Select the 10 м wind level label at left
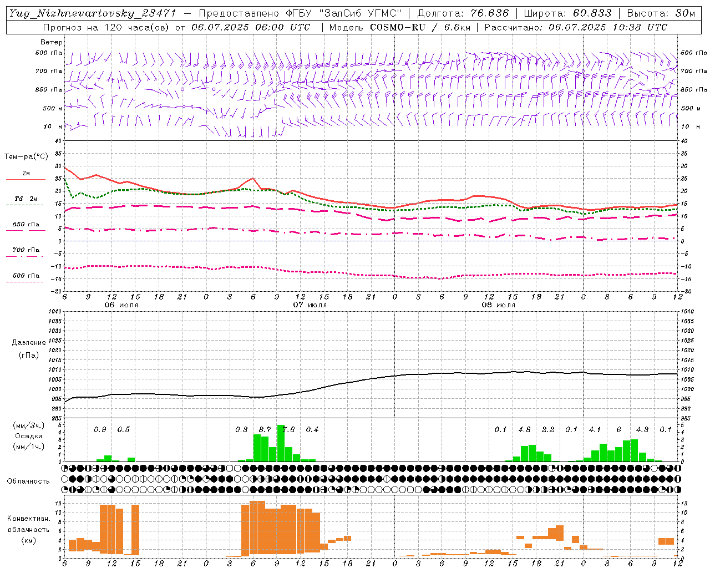Viewport: 710px width, 568px height. point(53,126)
